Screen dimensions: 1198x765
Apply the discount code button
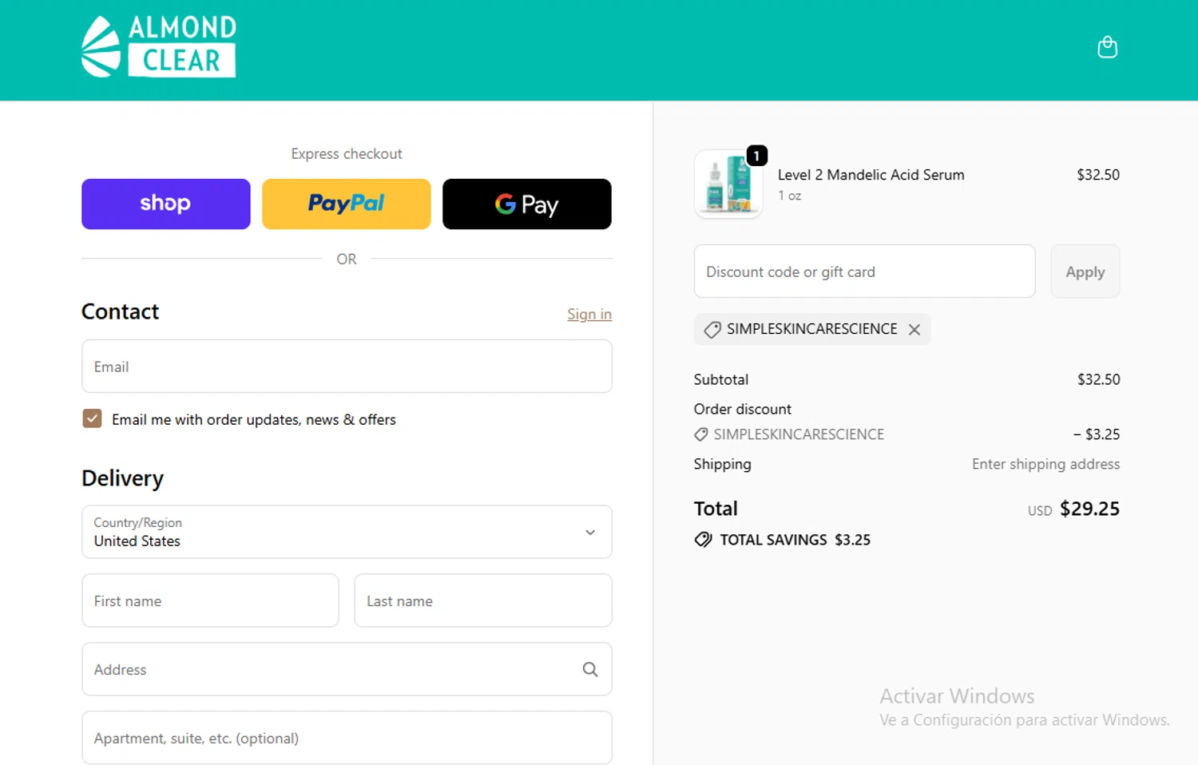pyautogui.click(x=1085, y=272)
